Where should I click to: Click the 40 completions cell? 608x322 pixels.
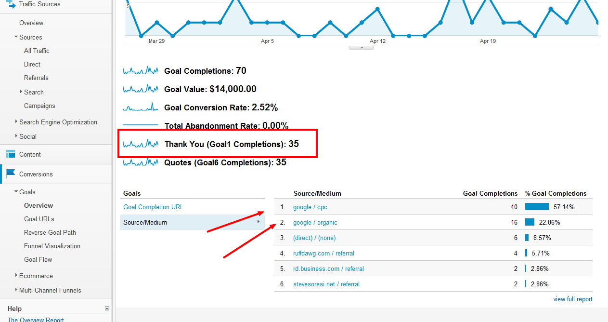pyautogui.click(x=514, y=207)
